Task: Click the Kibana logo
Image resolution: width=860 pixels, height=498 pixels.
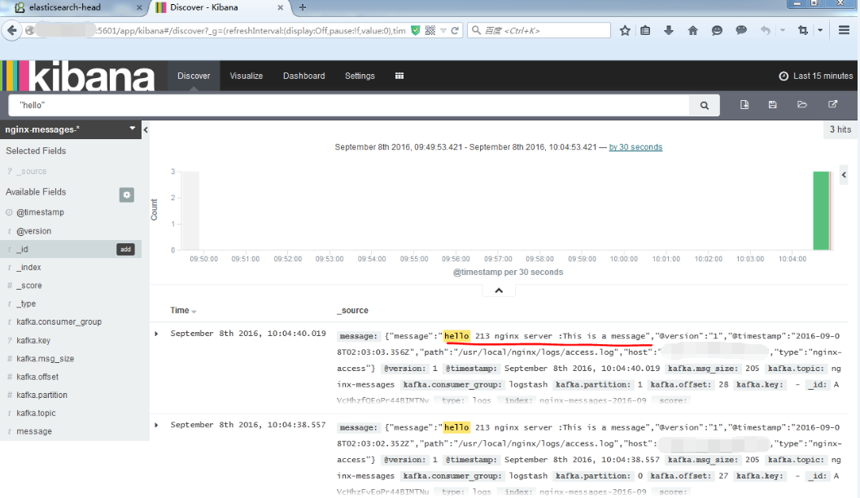Action: click(x=78, y=76)
